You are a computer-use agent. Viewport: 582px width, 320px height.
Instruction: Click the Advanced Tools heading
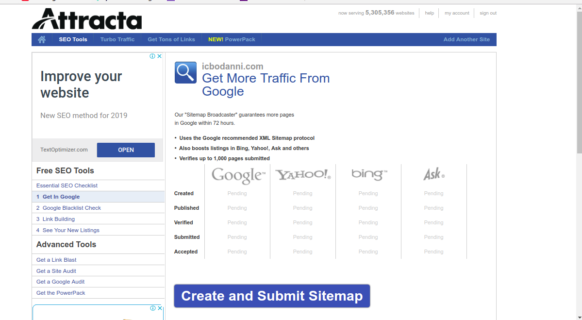(67, 245)
